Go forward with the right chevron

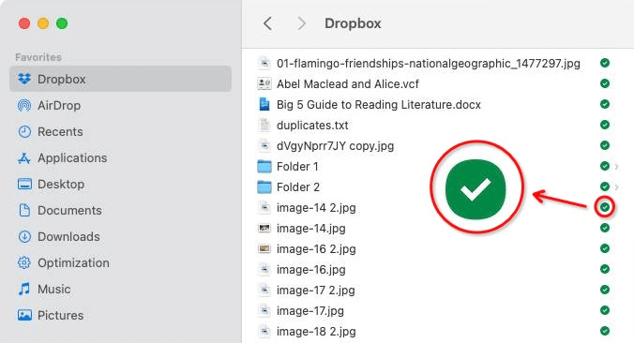point(301,23)
